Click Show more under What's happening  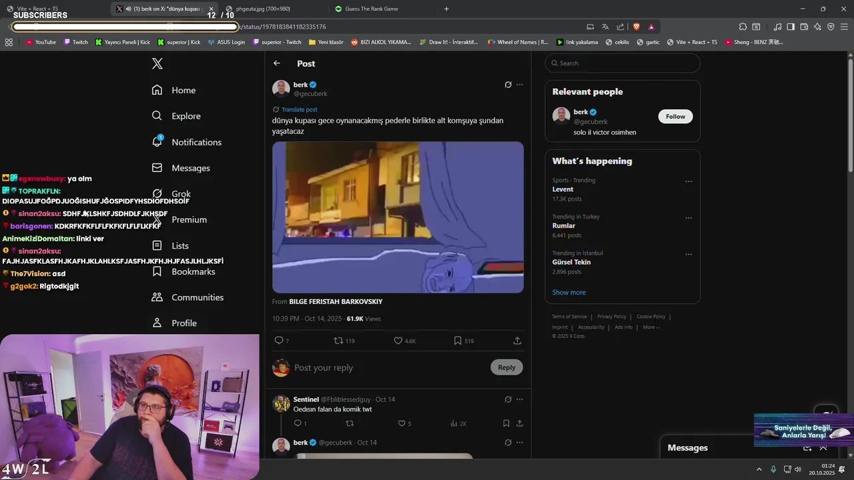(568, 292)
